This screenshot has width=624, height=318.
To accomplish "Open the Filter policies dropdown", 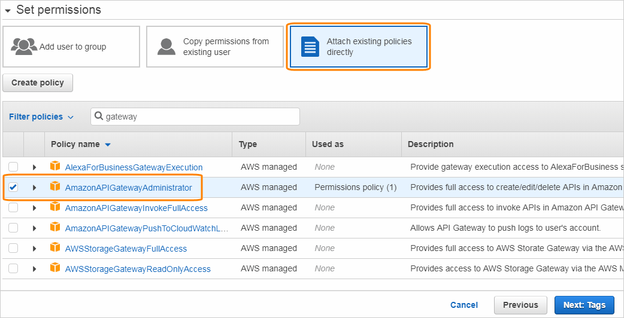I will point(41,117).
